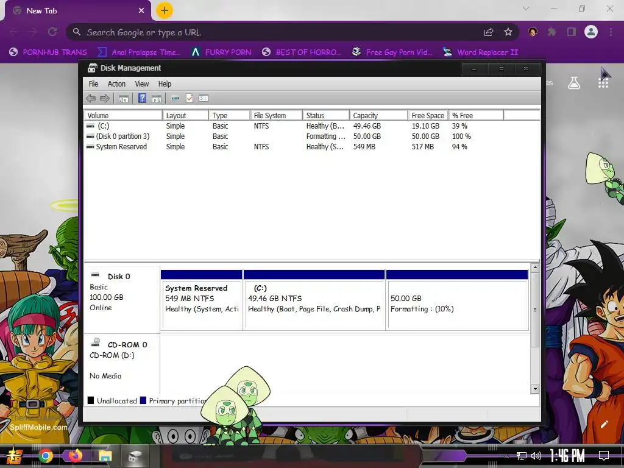Click the Properties checkmark document toolbar icon
The width and height of the screenshot is (624, 468).
pos(190,98)
